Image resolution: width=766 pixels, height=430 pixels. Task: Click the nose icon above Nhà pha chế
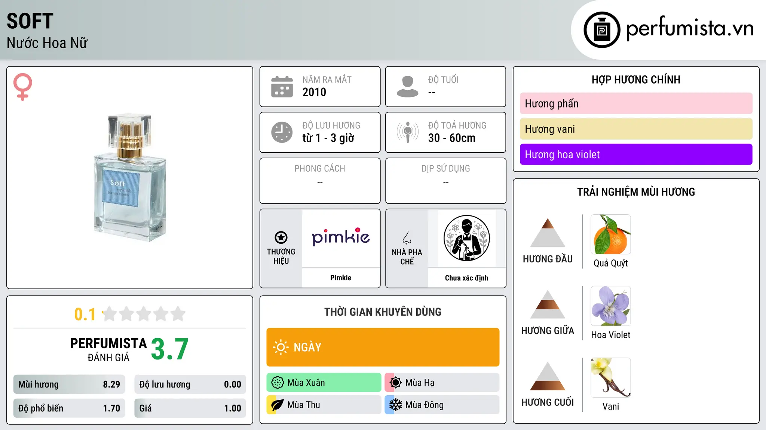click(407, 237)
